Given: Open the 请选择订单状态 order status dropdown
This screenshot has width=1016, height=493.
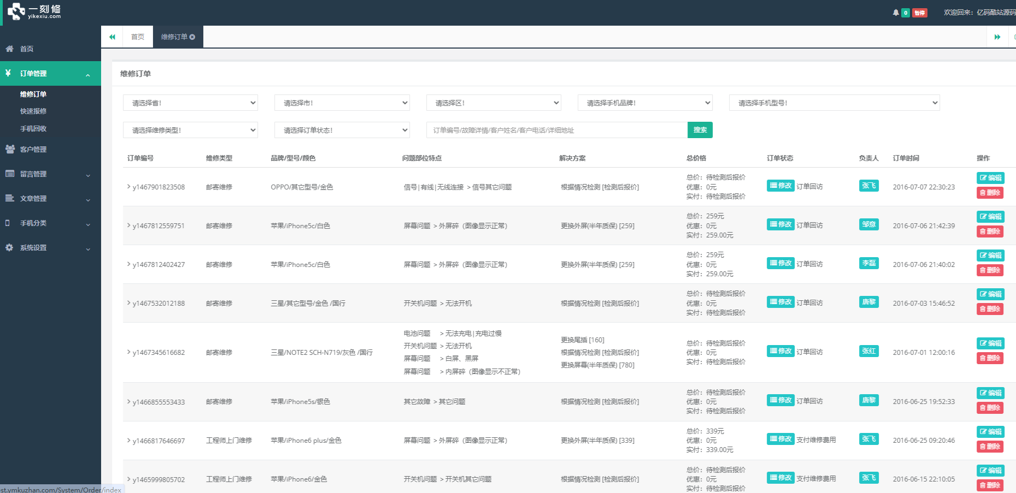Looking at the screenshot, I should tap(342, 129).
